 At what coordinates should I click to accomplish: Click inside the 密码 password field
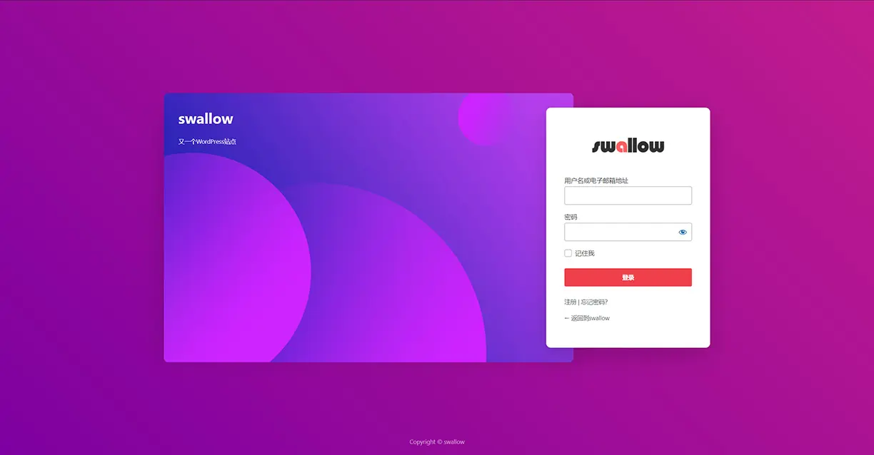(x=618, y=232)
